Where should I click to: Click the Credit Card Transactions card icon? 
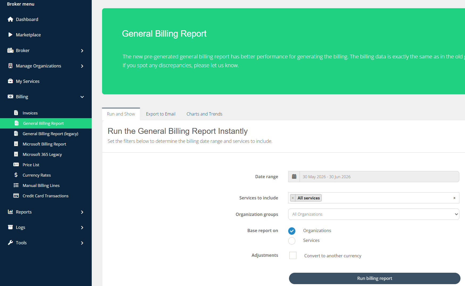pos(16,196)
